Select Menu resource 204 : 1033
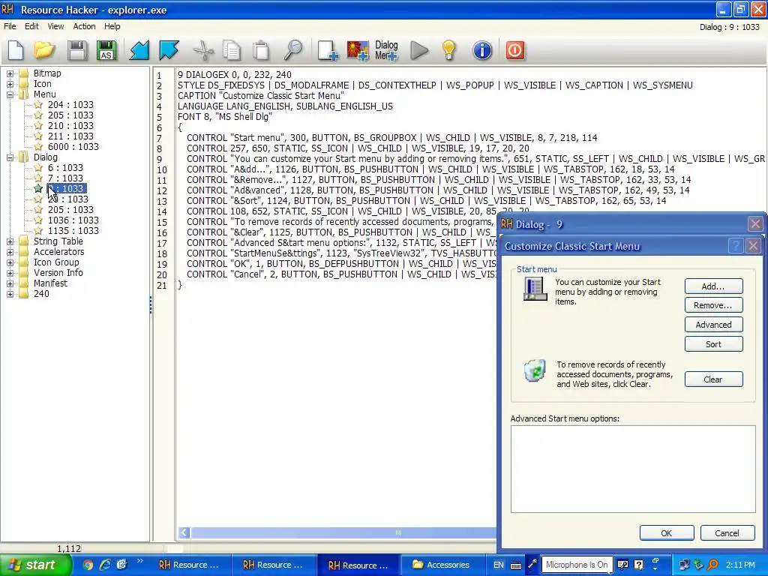The height and width of the screenshot is (576, 768). pos(70,105)
